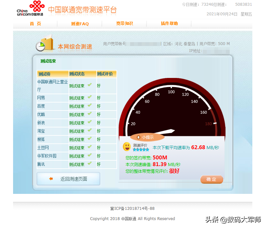Image resolution: width=267 pixels, height=229 pixels.
Task: Click the 区域: 河北 秦皇岛 text
Action: 179,44
